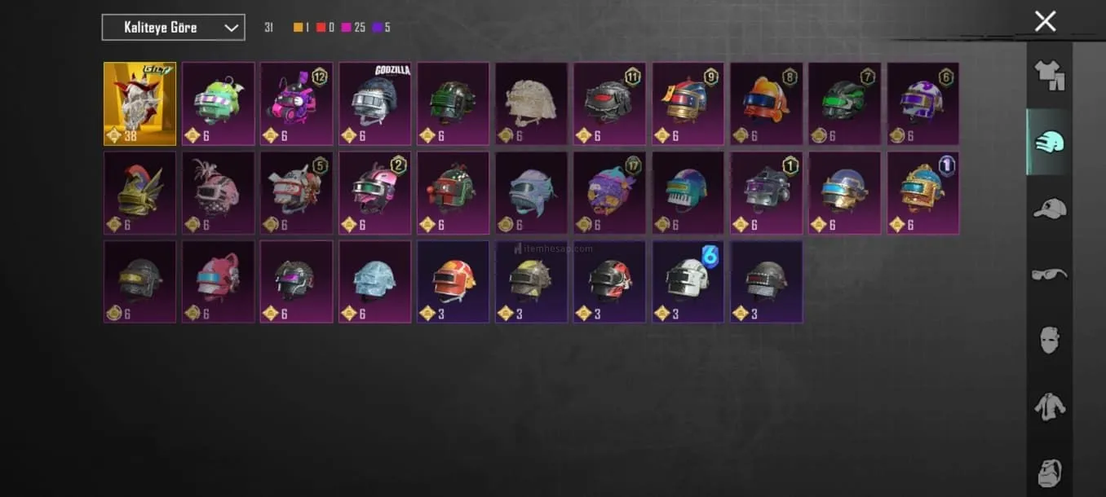Choose the helmet with level 12 badge

[x=296, y=104]
